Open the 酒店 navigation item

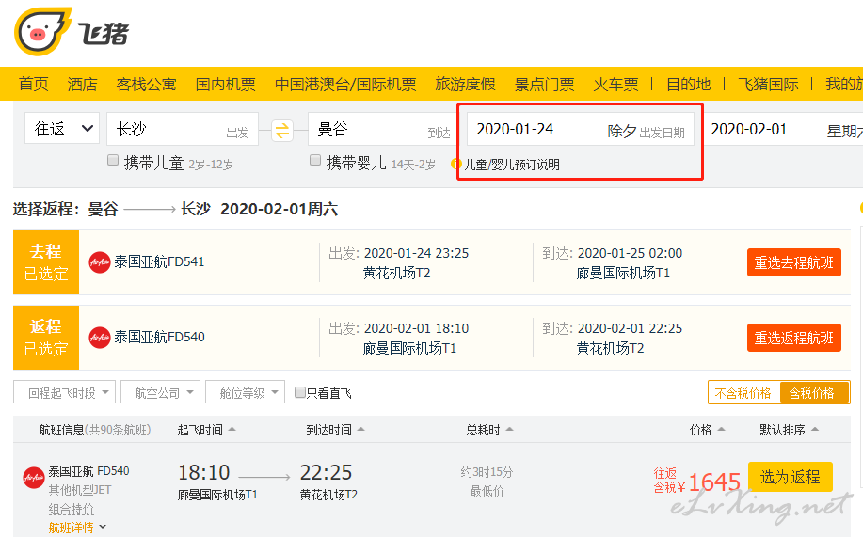[83, 85]
